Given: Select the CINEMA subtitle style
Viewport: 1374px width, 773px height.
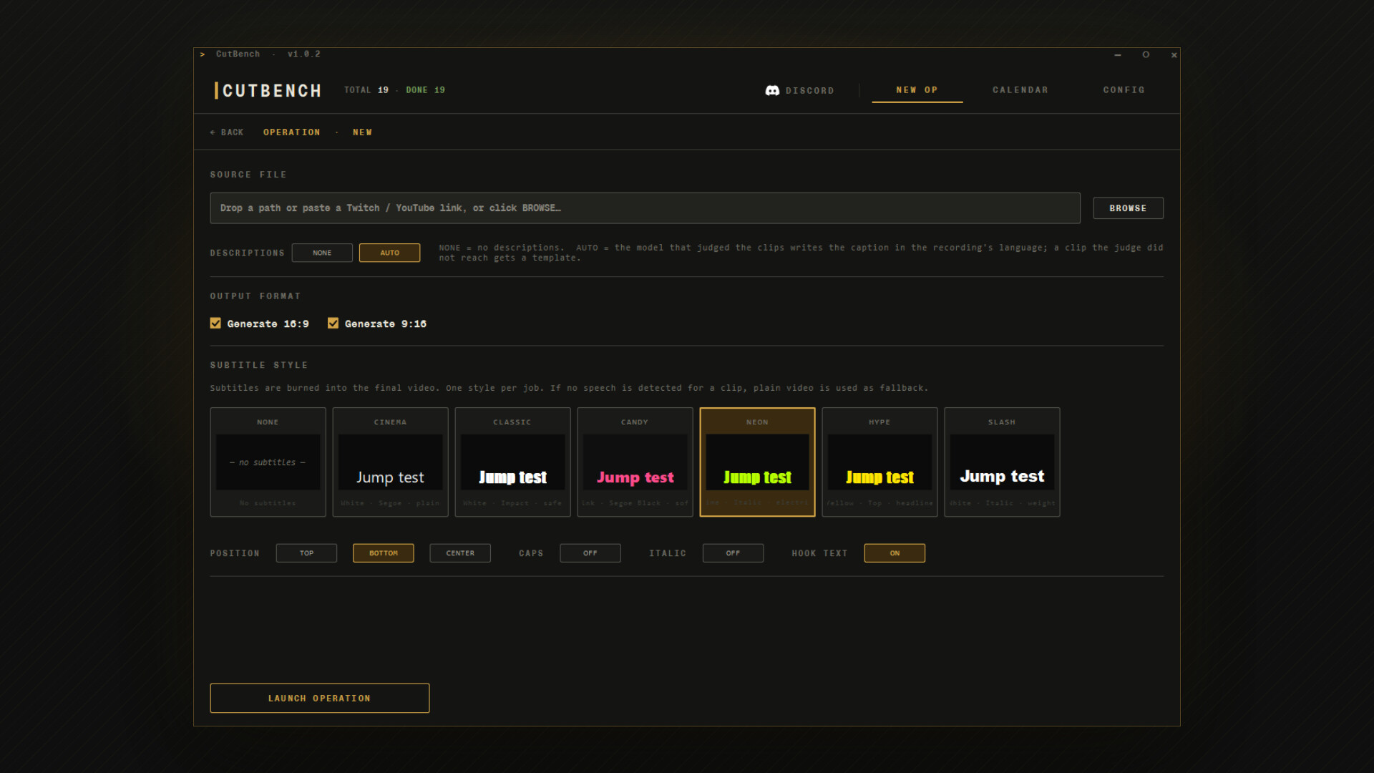Looking at the screenshot, I should click(390, 462).
